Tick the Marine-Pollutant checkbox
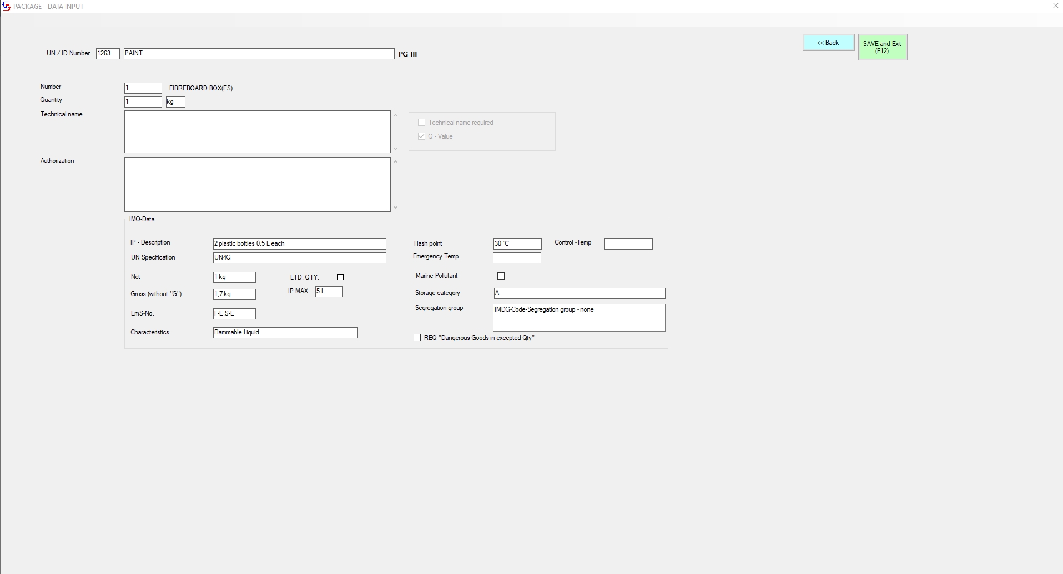 pos(501,276)
